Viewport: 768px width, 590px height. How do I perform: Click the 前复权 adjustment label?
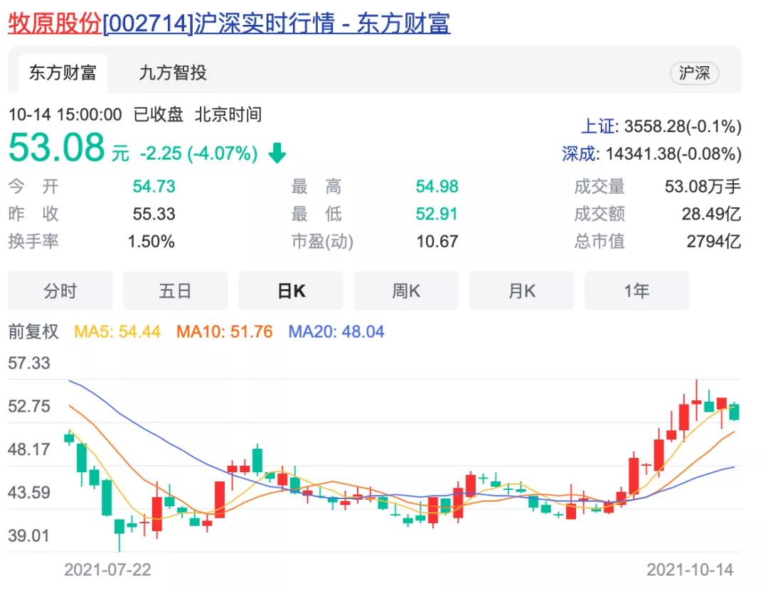click(33, 332)
